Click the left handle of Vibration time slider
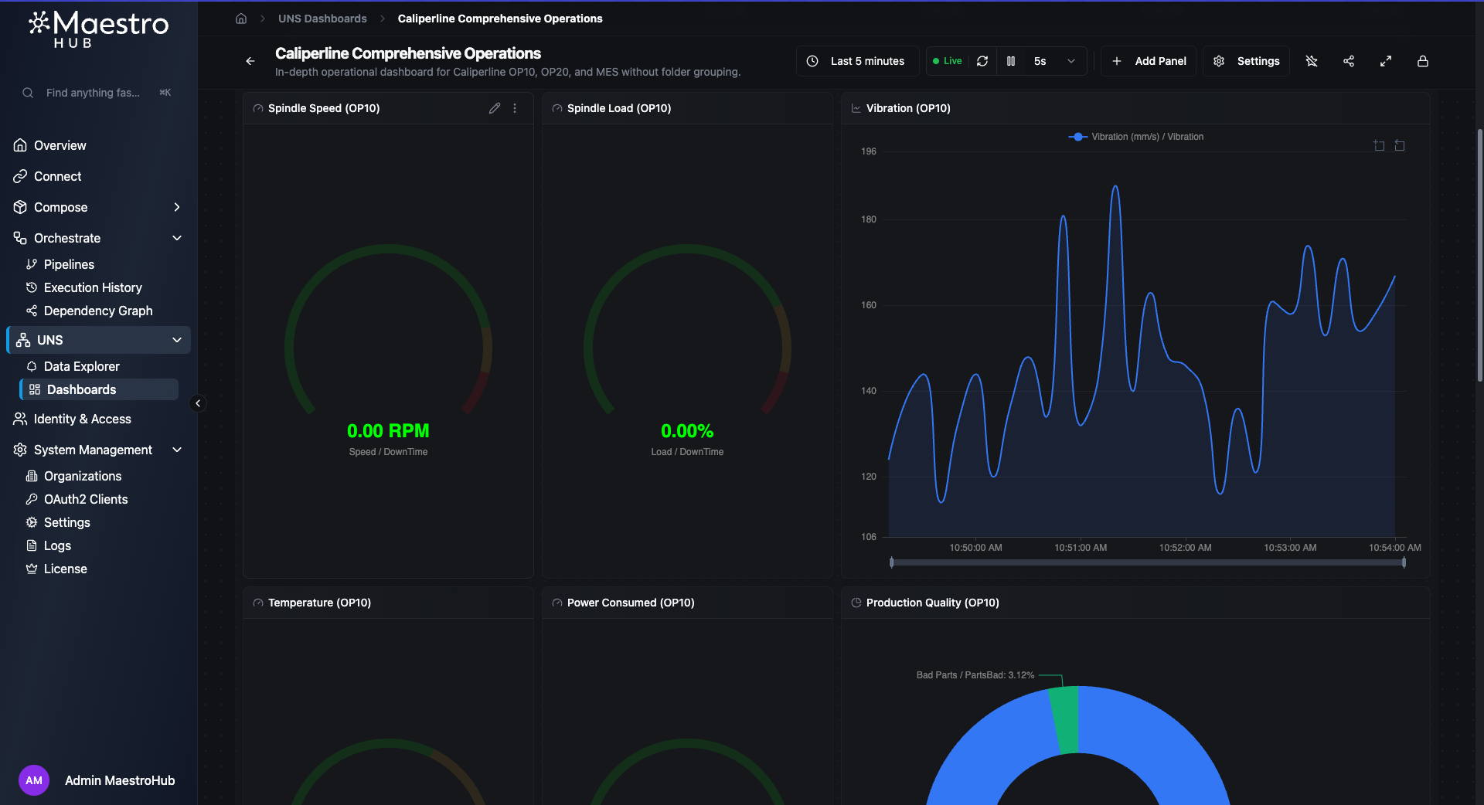Viewport: 1484px width, 805px height. point(892,562)
